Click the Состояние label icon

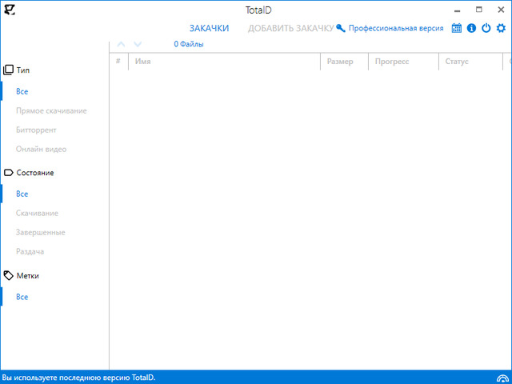coord(8,173)
